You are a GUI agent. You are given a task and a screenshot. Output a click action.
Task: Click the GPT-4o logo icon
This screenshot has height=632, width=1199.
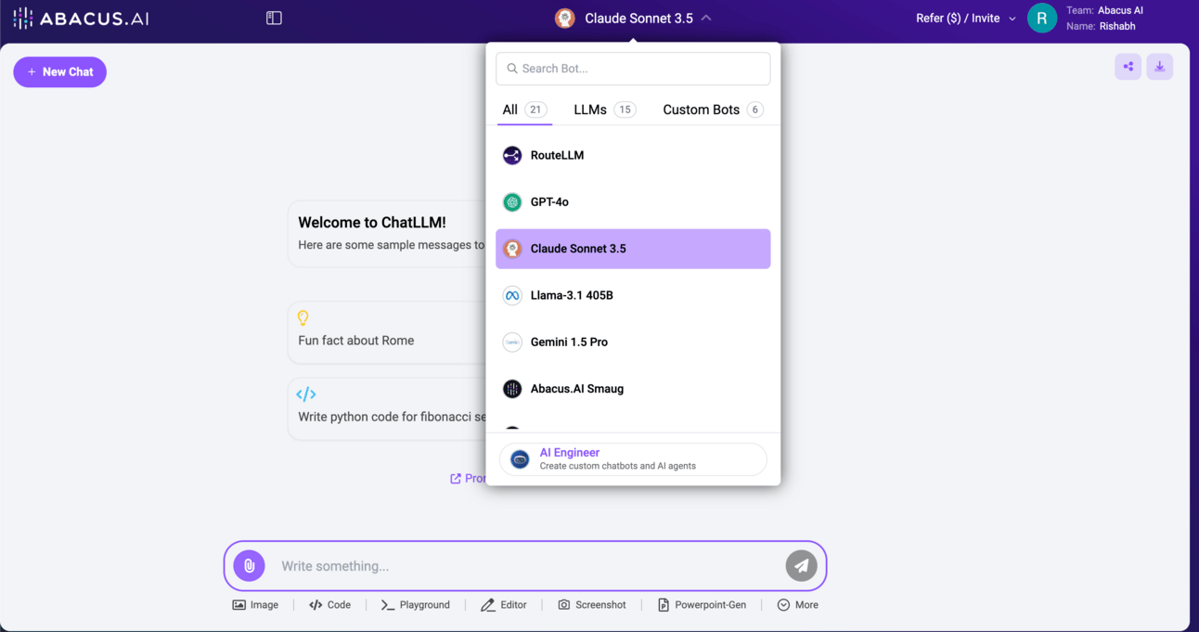point(512,201)
